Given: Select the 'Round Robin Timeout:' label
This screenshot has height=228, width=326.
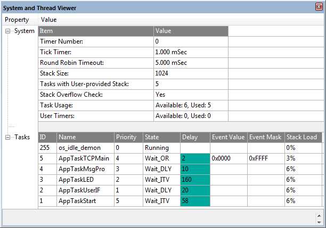Looking at the screenshot, I should 72,63.
